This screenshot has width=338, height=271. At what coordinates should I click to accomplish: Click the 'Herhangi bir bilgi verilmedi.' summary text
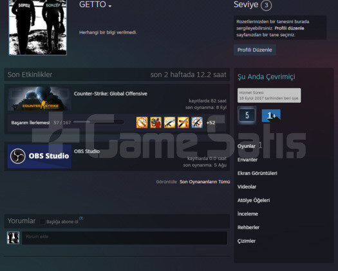click(x=108, y=32)
